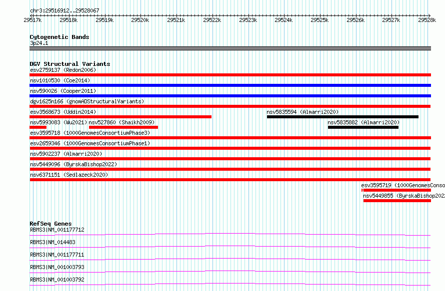Open esv2659346 (1000GenomesConsortiumPhase1) label
Screen dimensions: 445x291
pyautogui.click(x=90, y=143)
